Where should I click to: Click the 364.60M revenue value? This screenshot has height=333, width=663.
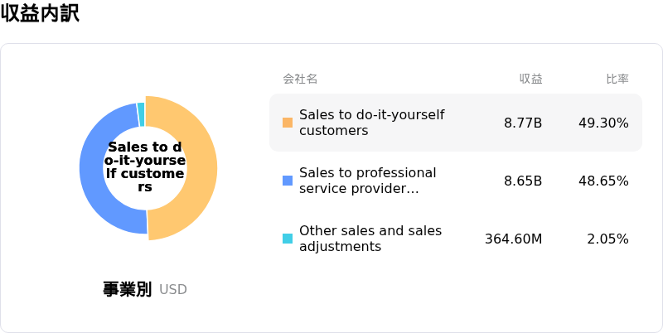point(513,239)
